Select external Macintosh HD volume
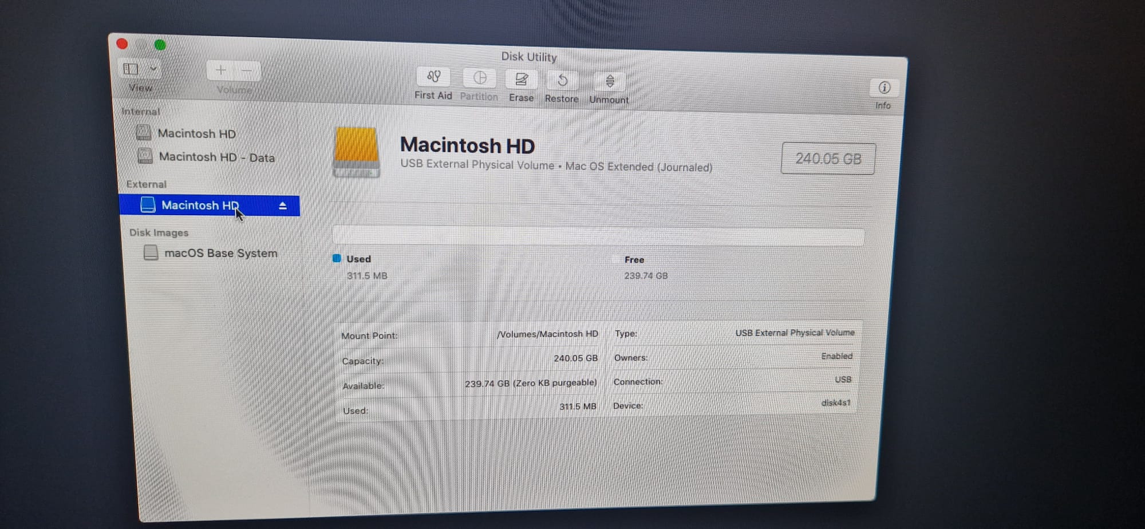 pos(209,206)
